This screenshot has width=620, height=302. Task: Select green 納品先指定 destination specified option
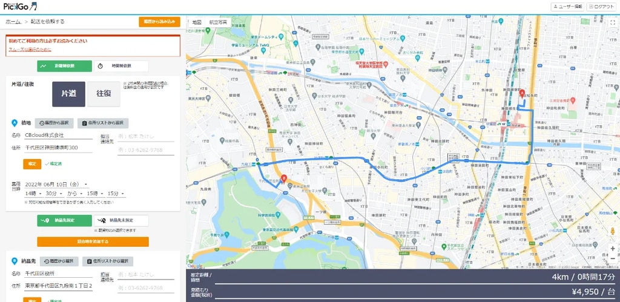pos(64,220)
